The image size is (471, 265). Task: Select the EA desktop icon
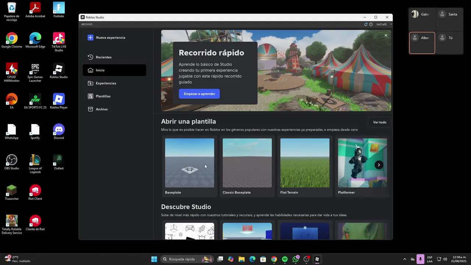12,101
